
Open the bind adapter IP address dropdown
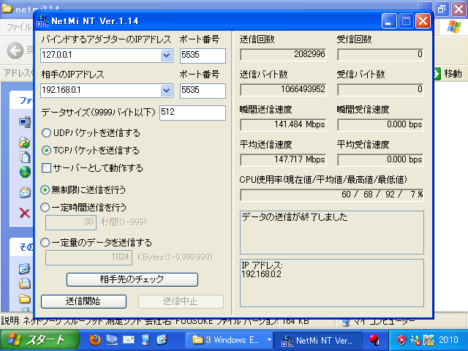[x=166, y=56]
